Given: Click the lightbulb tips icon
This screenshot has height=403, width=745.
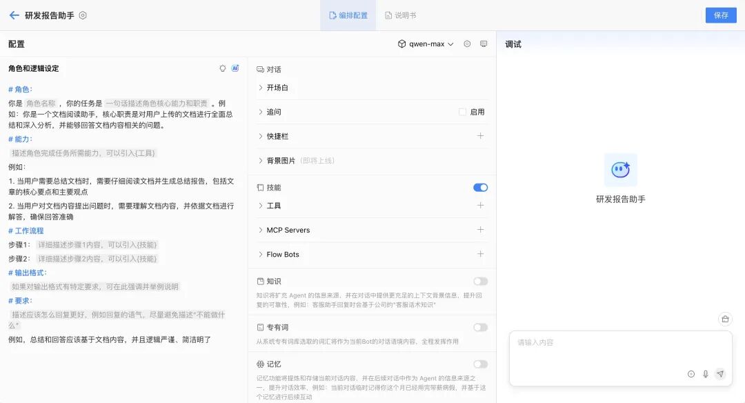Looking at the screenshot, I should coord(223,68).
